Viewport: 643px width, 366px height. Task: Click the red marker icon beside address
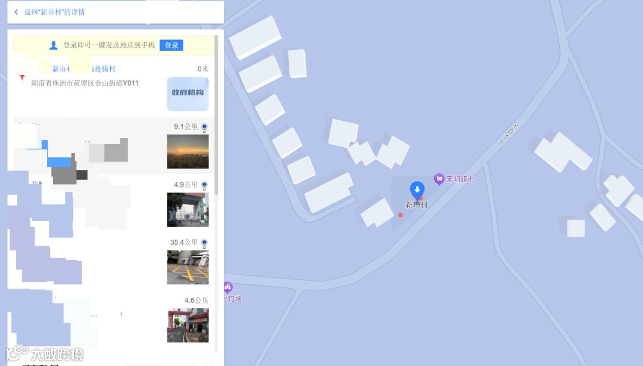[x=22, y=77]
